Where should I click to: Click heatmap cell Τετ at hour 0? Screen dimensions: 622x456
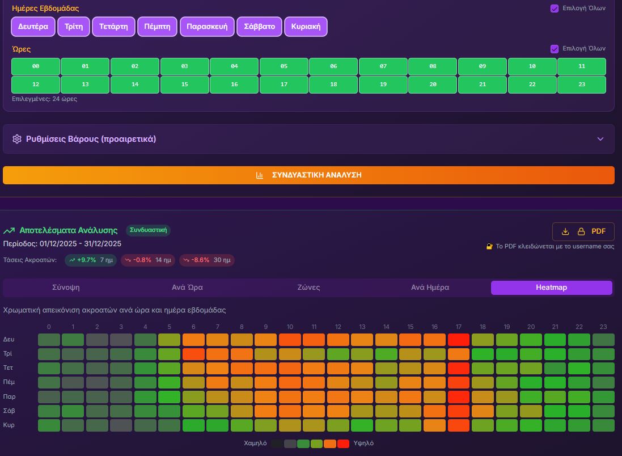pos(49,368)
